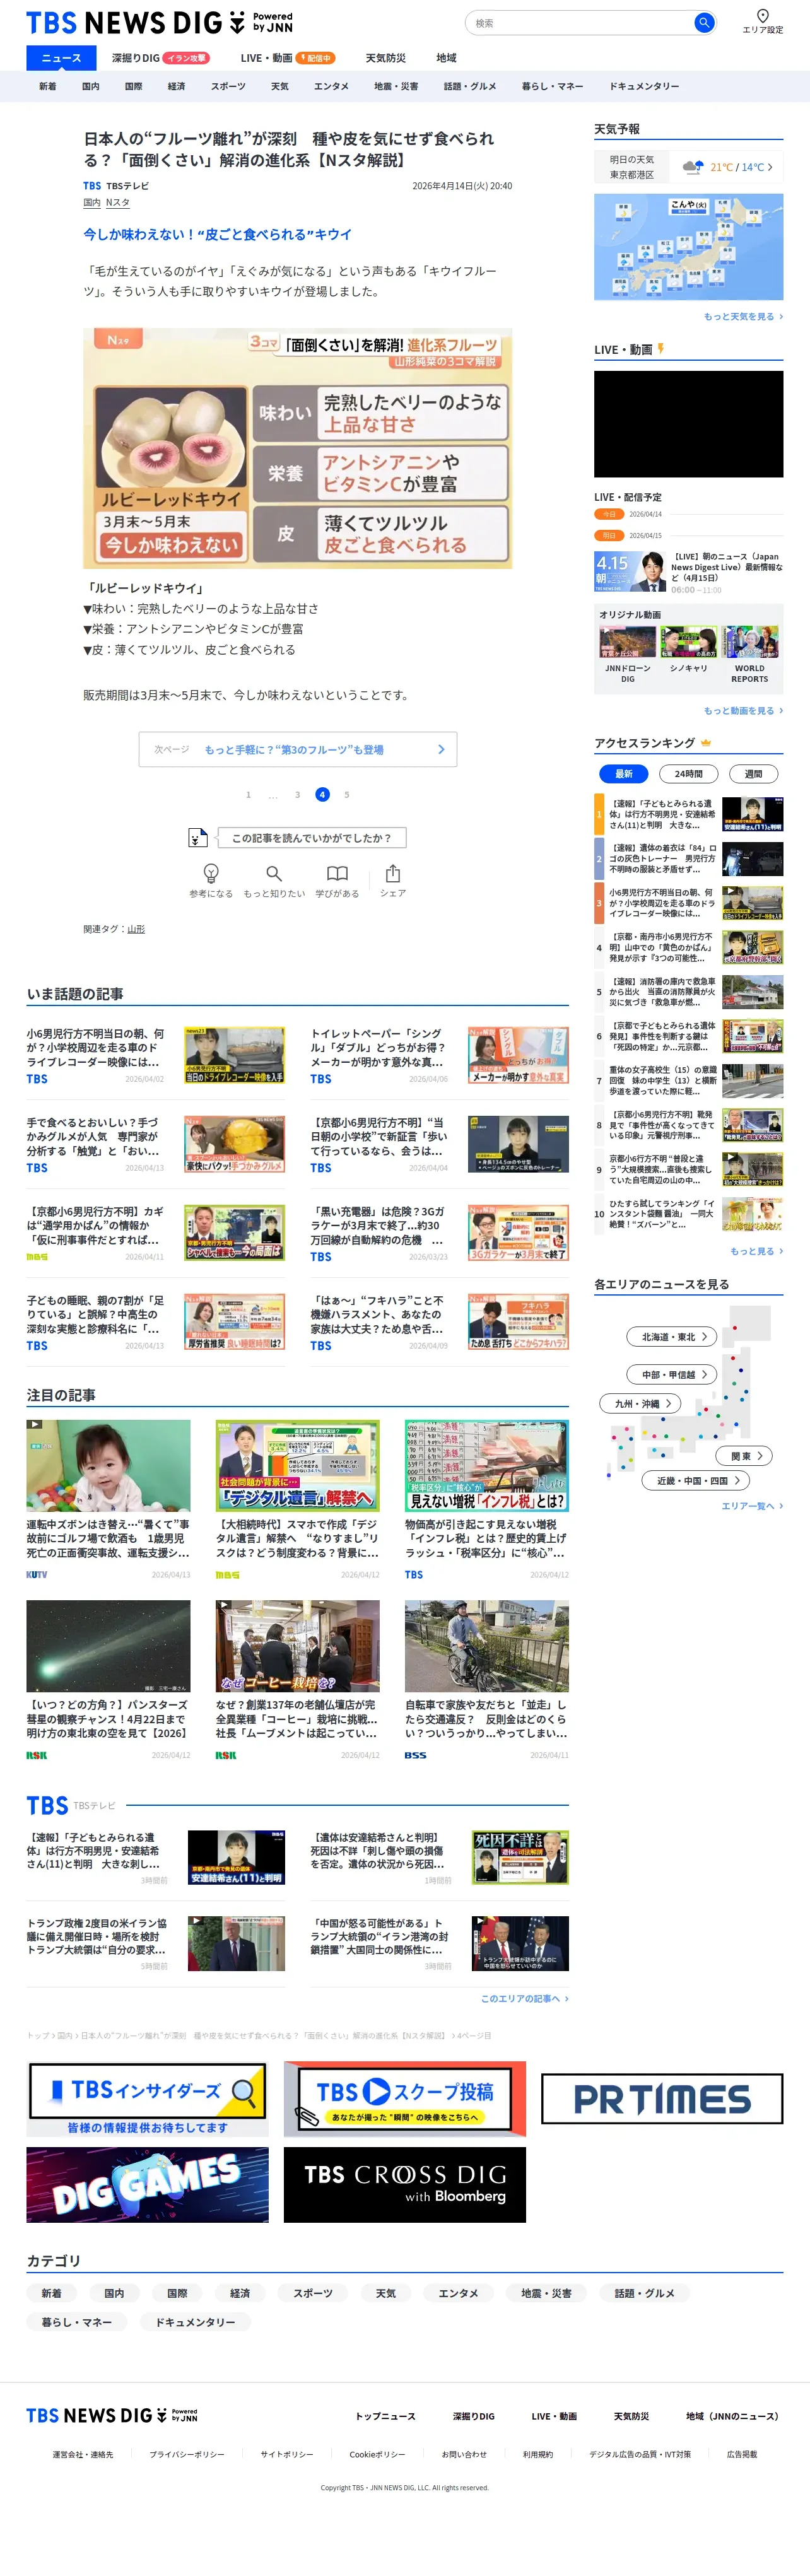Open the PR TIMES banner
810x2576 pixels.
(x=662, y=2098)
